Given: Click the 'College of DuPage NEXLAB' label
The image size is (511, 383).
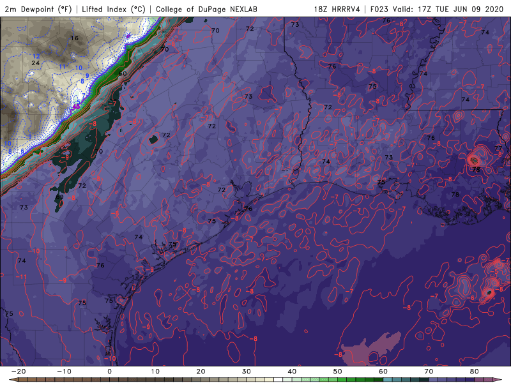Looking at the screenshot, I should (x=206, y=9).
